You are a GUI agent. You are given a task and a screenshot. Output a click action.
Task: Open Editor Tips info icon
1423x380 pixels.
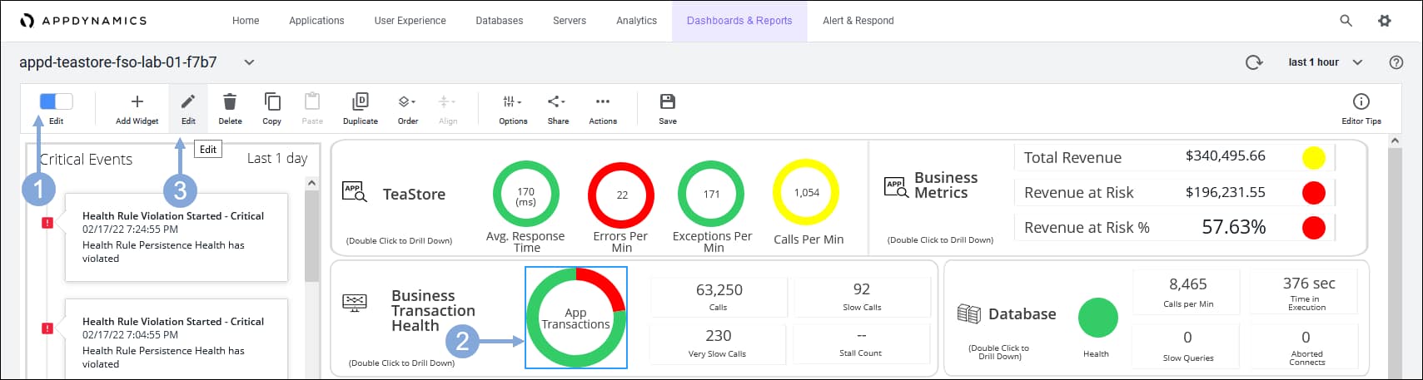pos(1361,101)
